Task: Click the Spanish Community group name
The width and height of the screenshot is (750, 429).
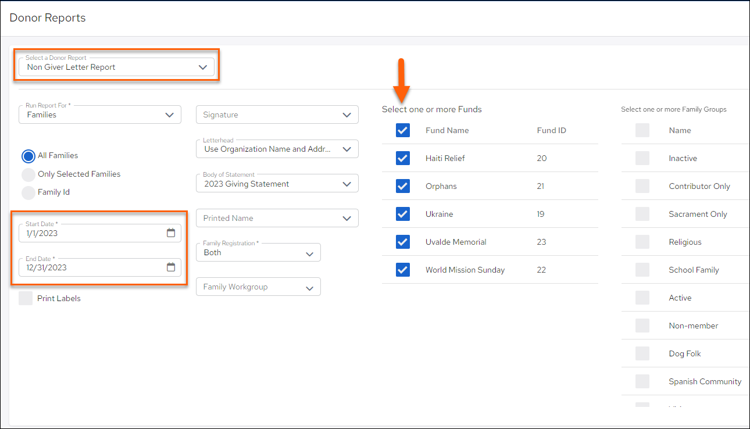Action: tap(705, 381)
